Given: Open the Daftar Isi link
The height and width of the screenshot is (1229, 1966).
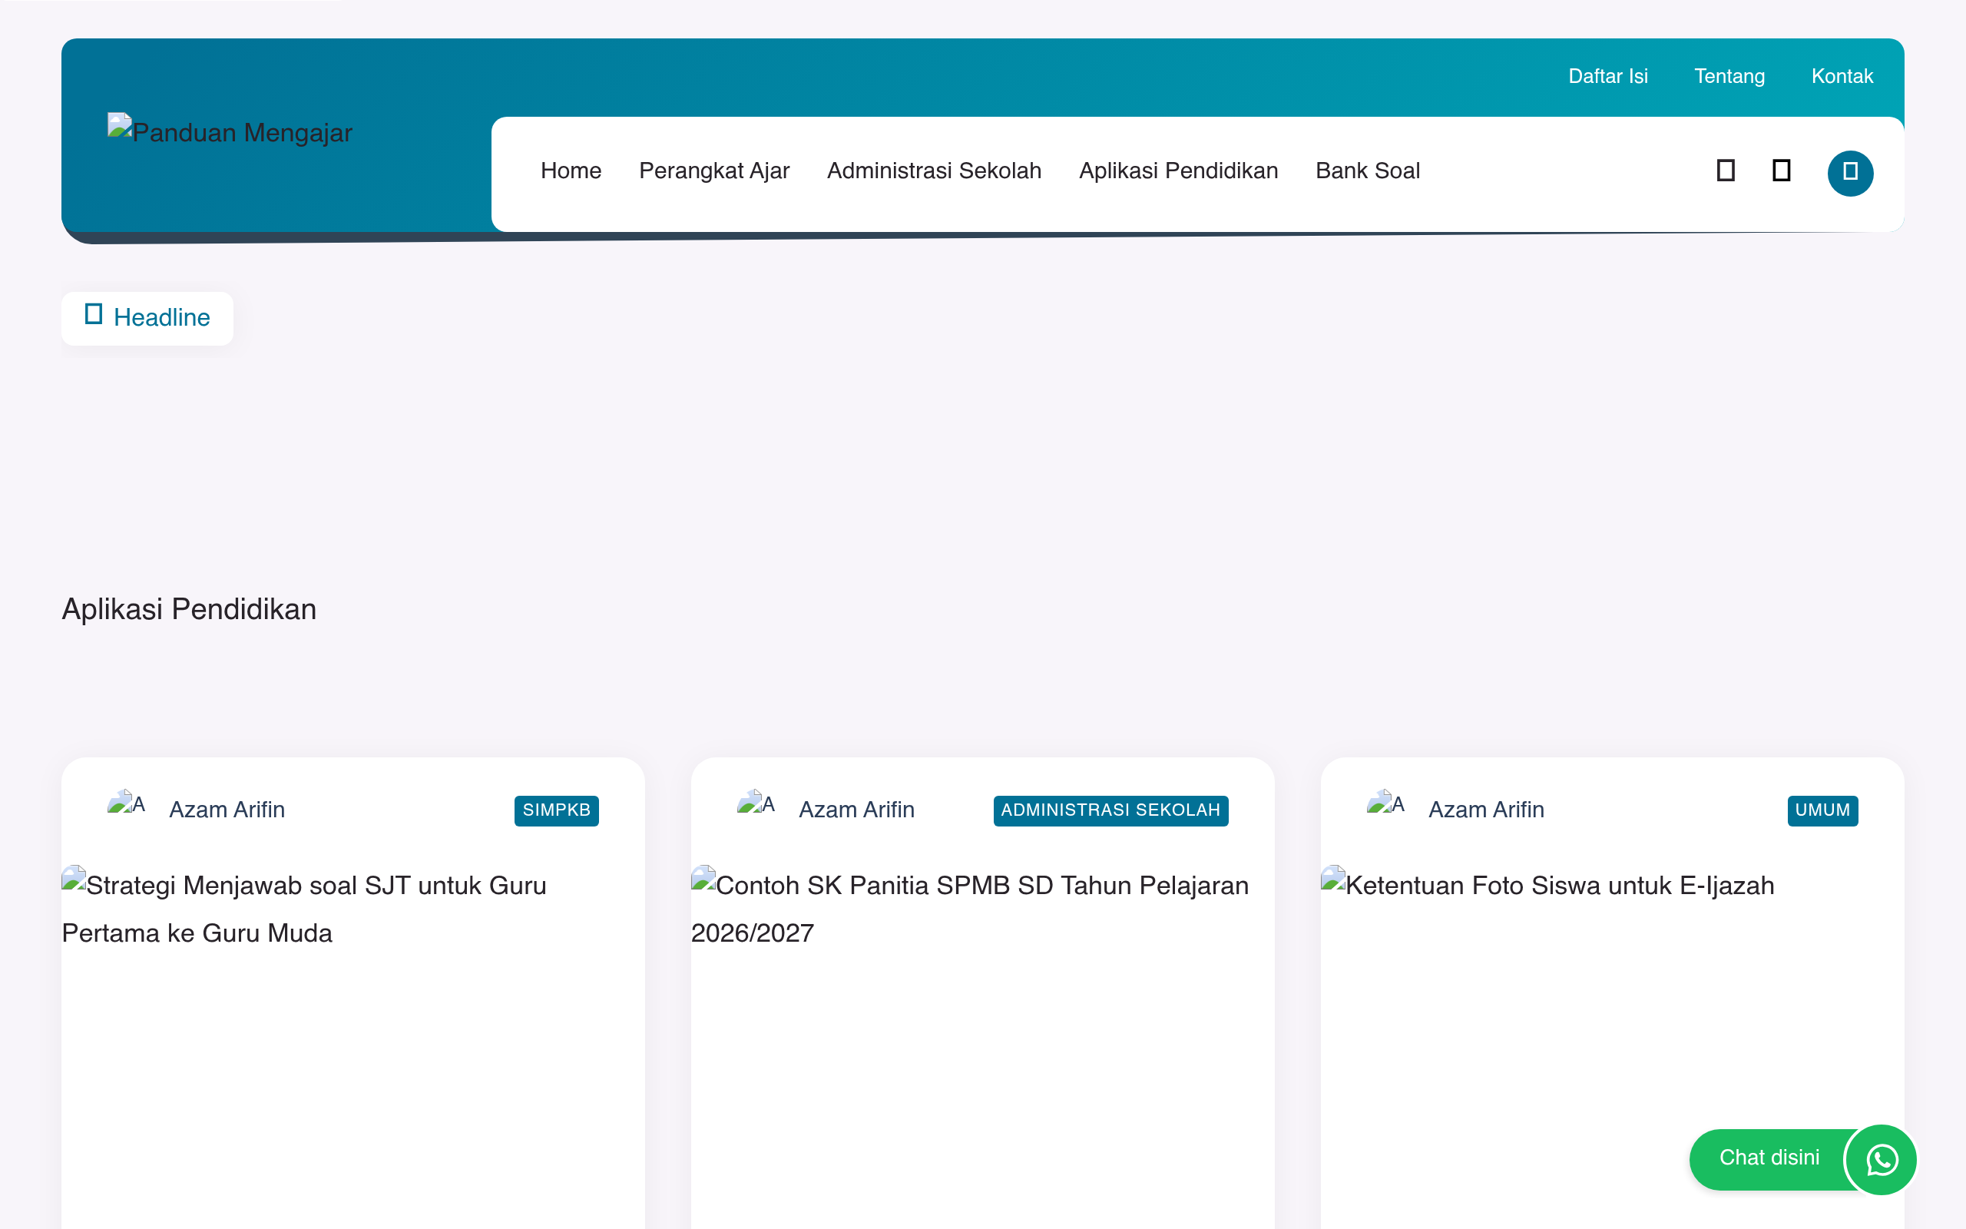Looking at the screenshot, I should [x=1607, y=76].
